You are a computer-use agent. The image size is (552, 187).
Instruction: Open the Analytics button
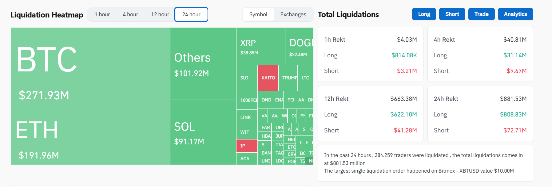click(x=515, y=14)
